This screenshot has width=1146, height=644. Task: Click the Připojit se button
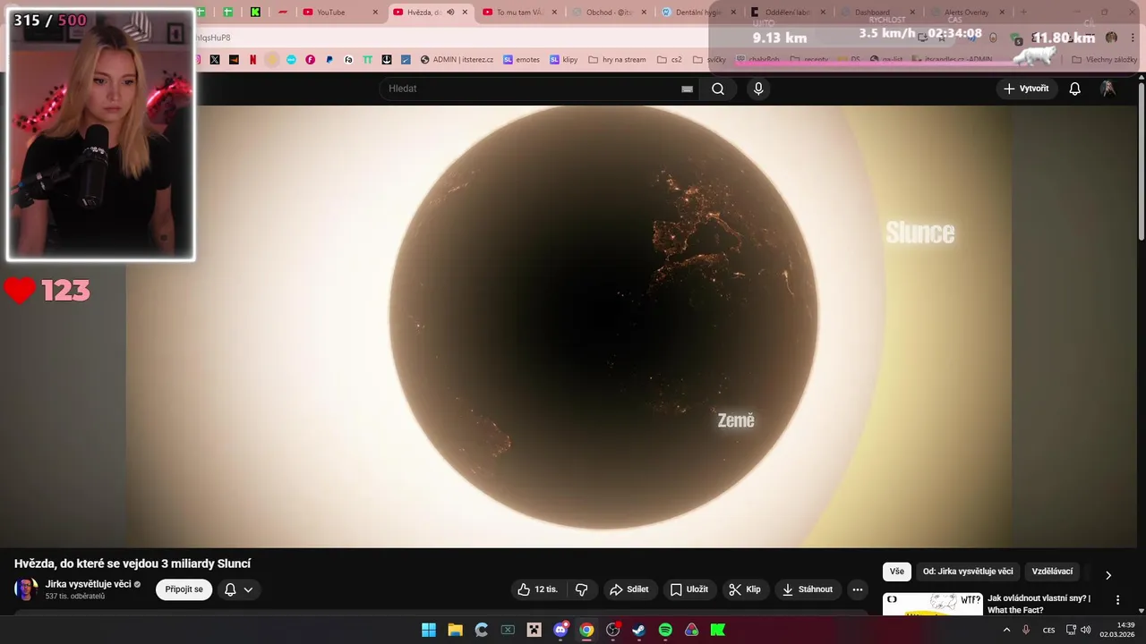(184, 589)
